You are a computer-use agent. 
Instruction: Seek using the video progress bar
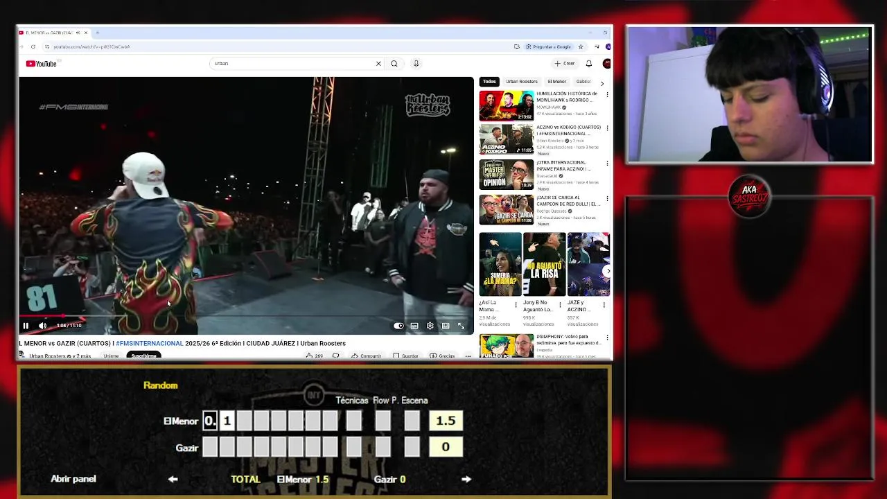[246, 316]
